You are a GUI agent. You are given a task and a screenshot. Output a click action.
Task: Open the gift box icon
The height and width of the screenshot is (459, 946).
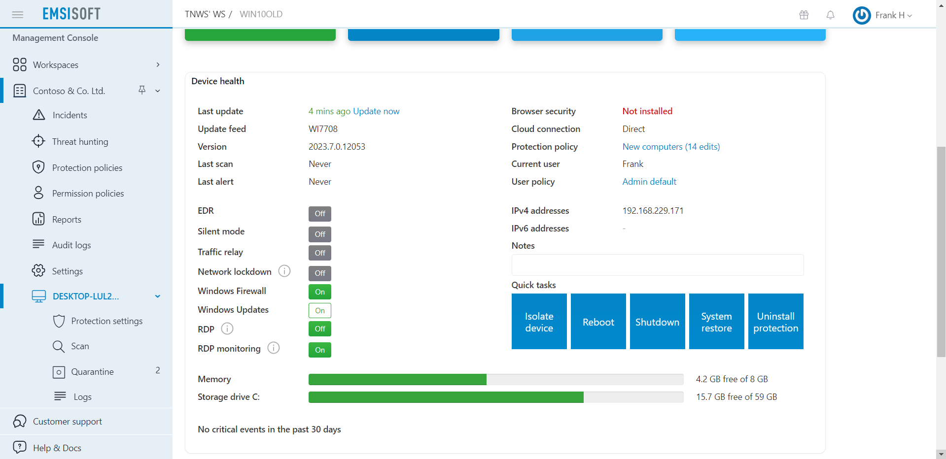(804, 15)
